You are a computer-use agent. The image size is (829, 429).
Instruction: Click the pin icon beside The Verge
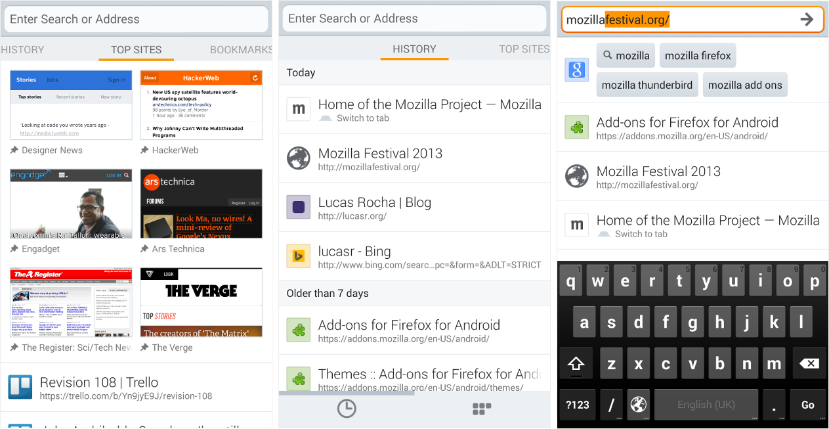(x=144, y=348)
